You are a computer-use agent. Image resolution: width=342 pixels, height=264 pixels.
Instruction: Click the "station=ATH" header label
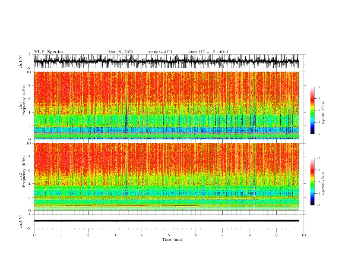click(160, 52)
